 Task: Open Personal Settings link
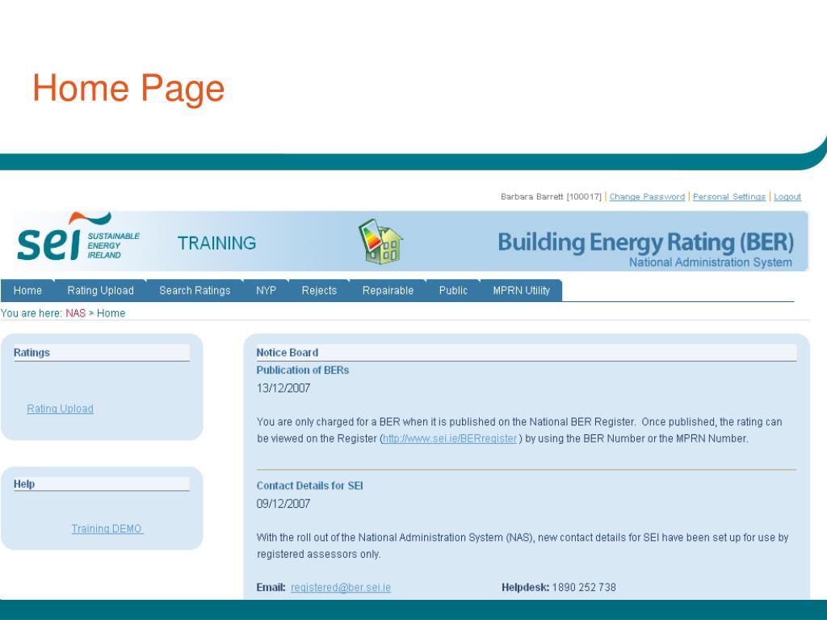click(x=729, y=197)
